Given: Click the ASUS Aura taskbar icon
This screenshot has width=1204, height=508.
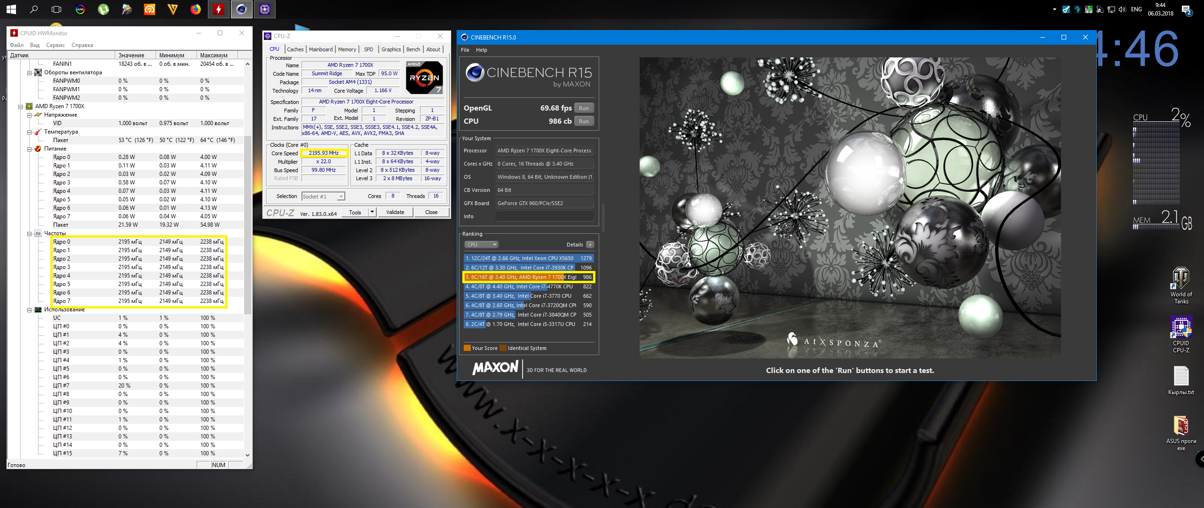Looking at the screenshot, I should coord(80,9).
